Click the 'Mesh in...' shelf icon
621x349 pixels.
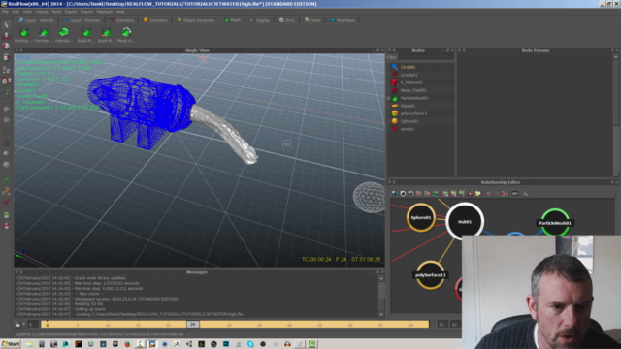(126, 32)
